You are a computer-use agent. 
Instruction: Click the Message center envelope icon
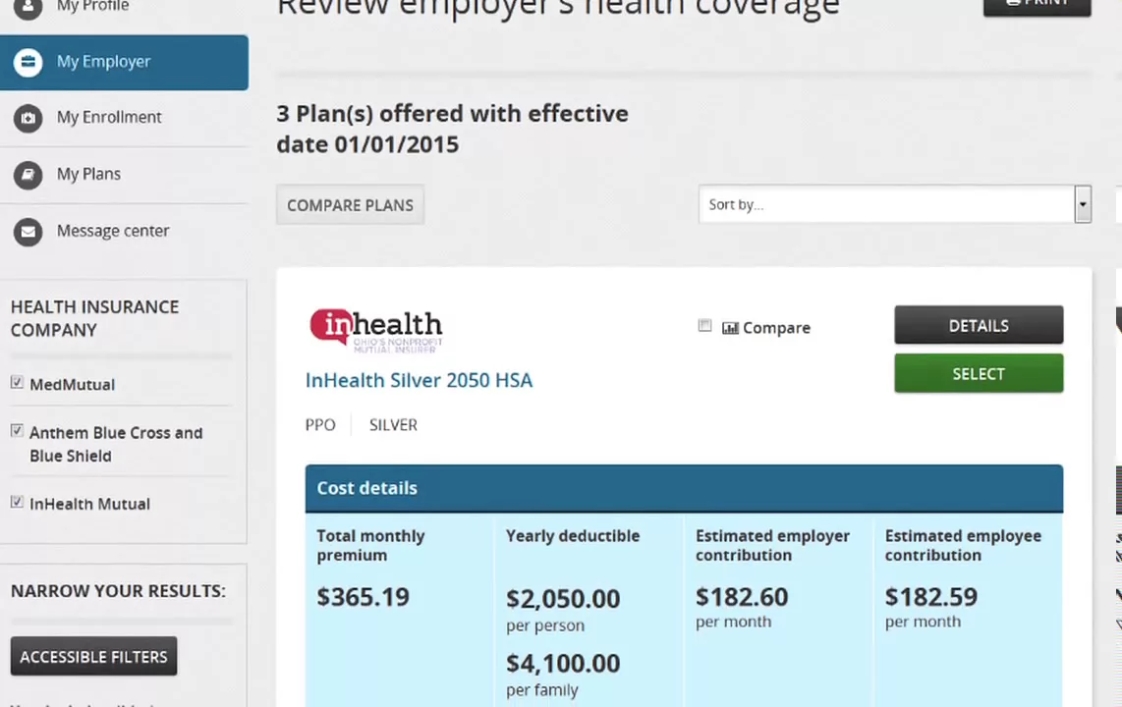coord(28,232)
